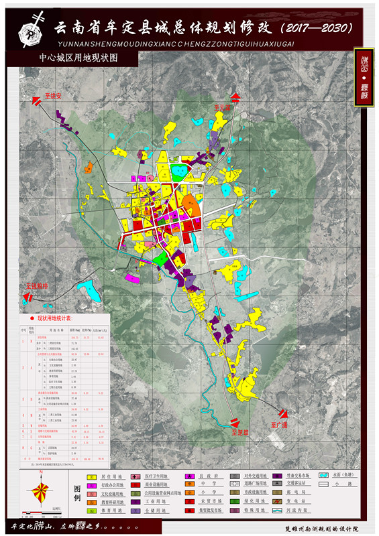Click the 县政府 star legend icon
Viewport: 379px width, 536px height.
tap(190, 476)
